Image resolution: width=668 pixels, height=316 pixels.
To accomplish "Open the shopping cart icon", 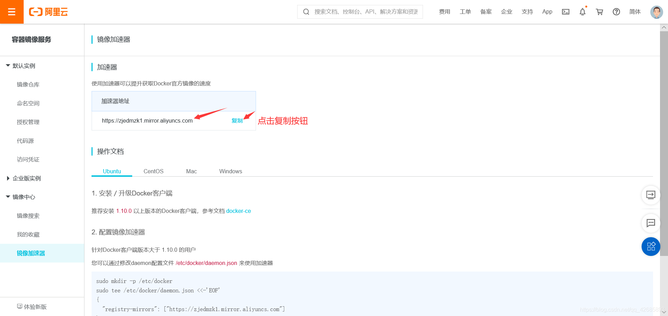I will point(599,12).
